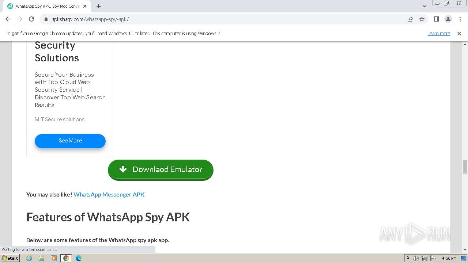Click the Secure Your Business ad description
This screenshot has height=263, width=468.
[x=70, y=90]
